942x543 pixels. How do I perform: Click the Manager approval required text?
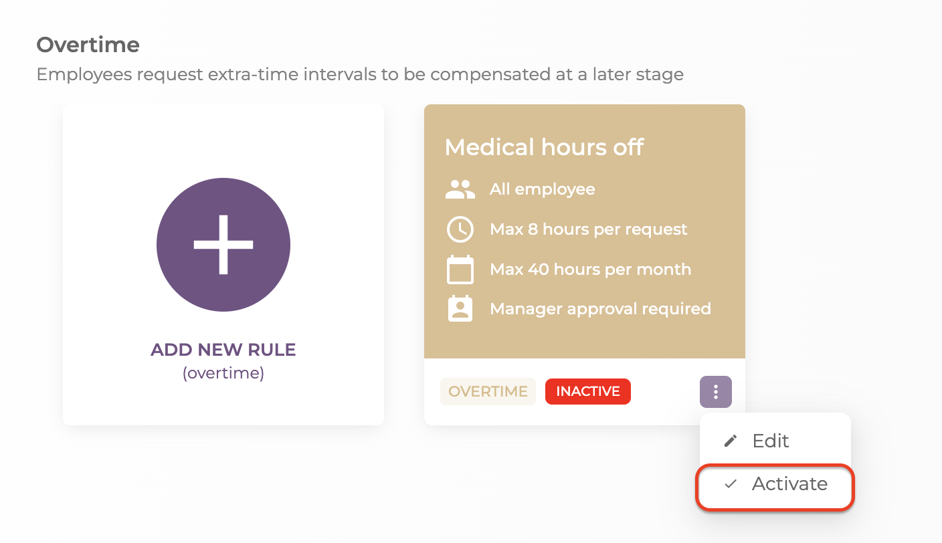pos(600,309)
